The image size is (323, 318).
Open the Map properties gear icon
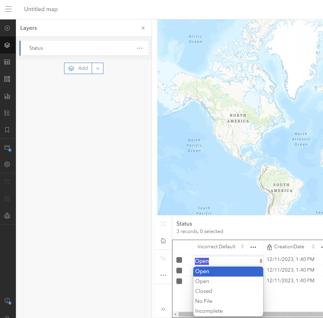click(x=7, y=164)
